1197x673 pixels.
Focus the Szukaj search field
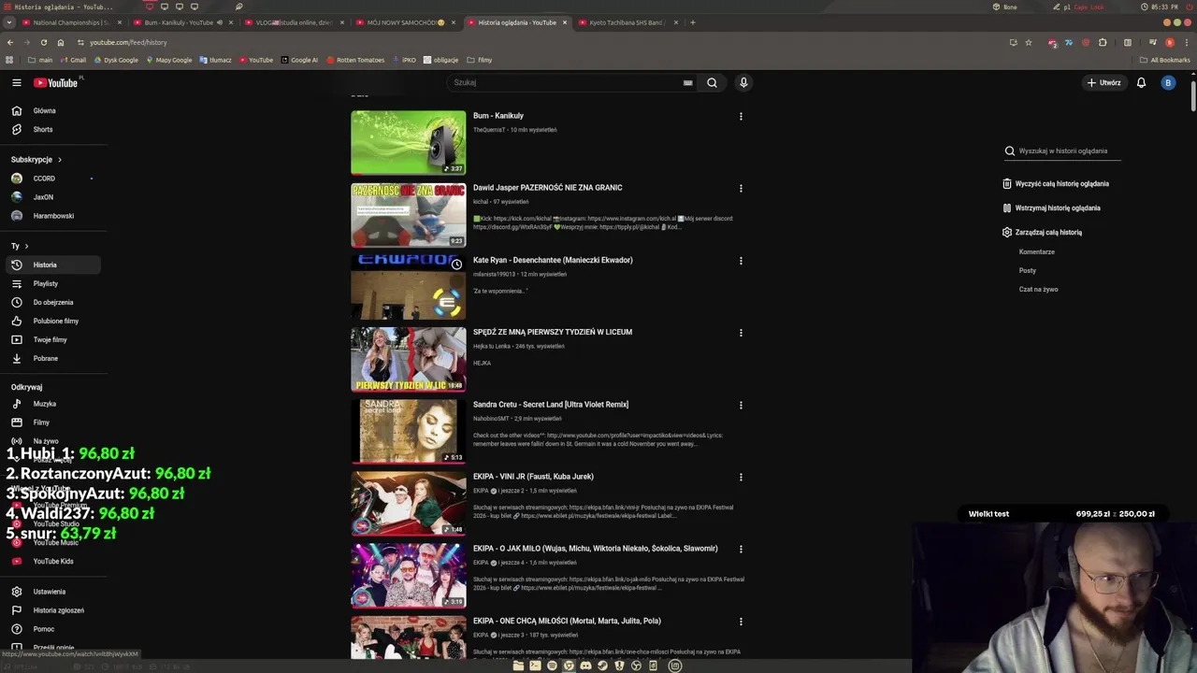(x=566, y=82)
